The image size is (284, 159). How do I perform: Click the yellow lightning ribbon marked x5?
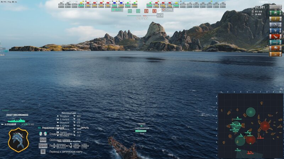pyautogui.click(x=275, y=19)
